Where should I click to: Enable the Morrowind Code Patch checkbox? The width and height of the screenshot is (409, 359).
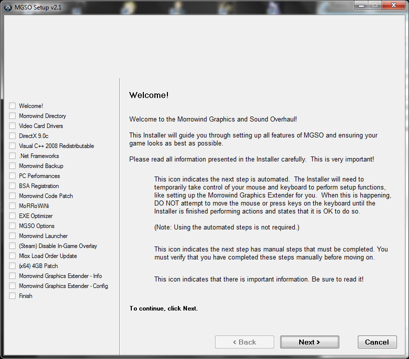point(13,196)
